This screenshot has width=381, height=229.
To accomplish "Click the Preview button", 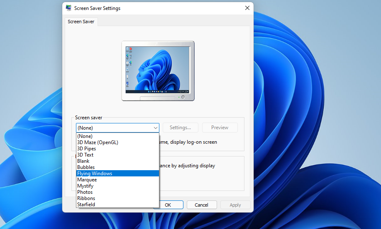I will coord(220,128).
